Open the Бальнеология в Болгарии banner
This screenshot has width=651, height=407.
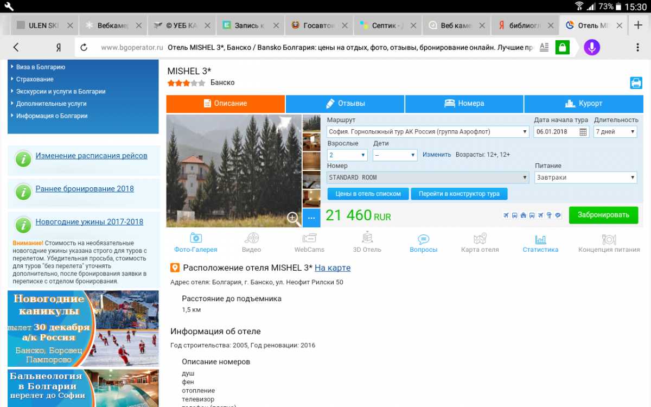83,388
